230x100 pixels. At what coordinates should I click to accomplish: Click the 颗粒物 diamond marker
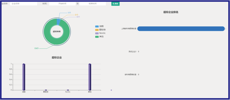point(46,90)
